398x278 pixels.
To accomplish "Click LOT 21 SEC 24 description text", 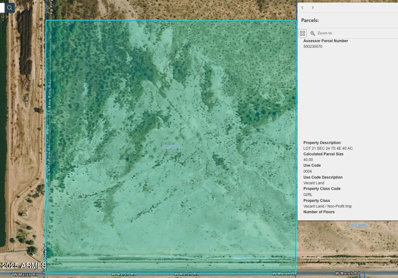I will (x=328, y=148).
